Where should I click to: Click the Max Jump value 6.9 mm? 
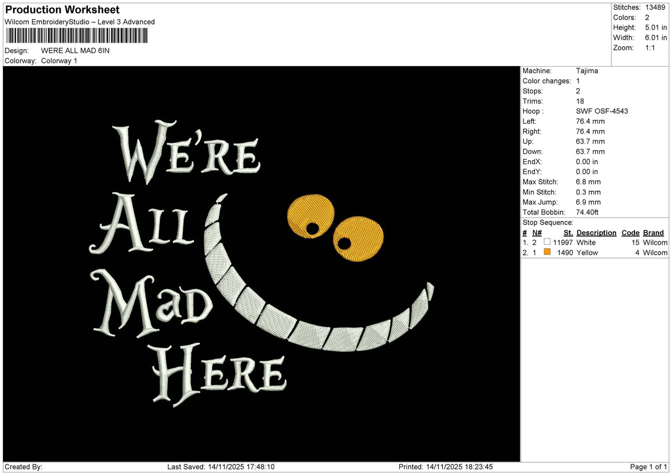pos(588,202)
